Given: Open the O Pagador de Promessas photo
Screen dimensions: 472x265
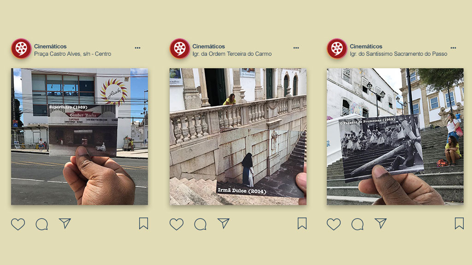Looking at the screenshot, I should tap(395, 137).
